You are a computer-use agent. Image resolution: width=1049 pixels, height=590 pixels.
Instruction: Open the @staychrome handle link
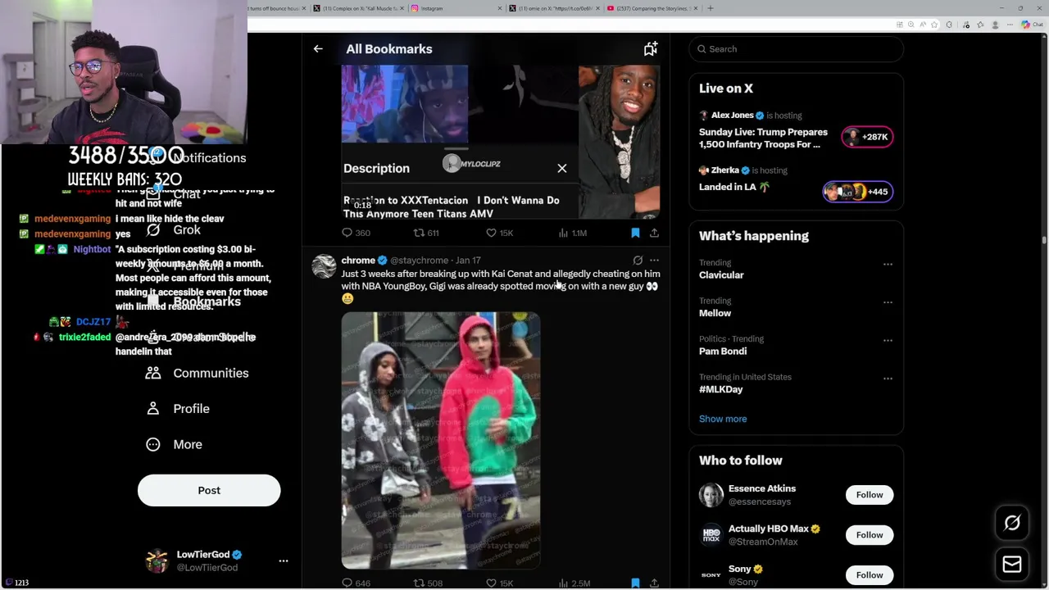click(x=419, y=261)
